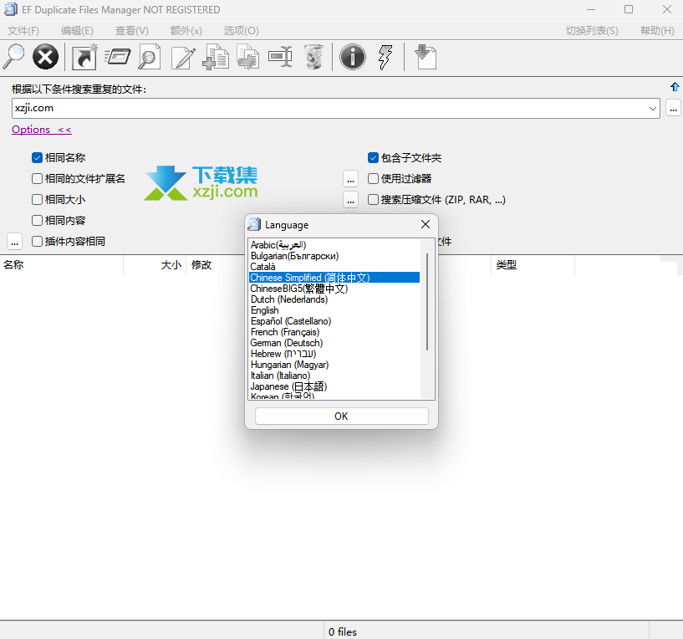Select Arabic in language list
The height and width of the screenshot is (639, 683).
334,245
